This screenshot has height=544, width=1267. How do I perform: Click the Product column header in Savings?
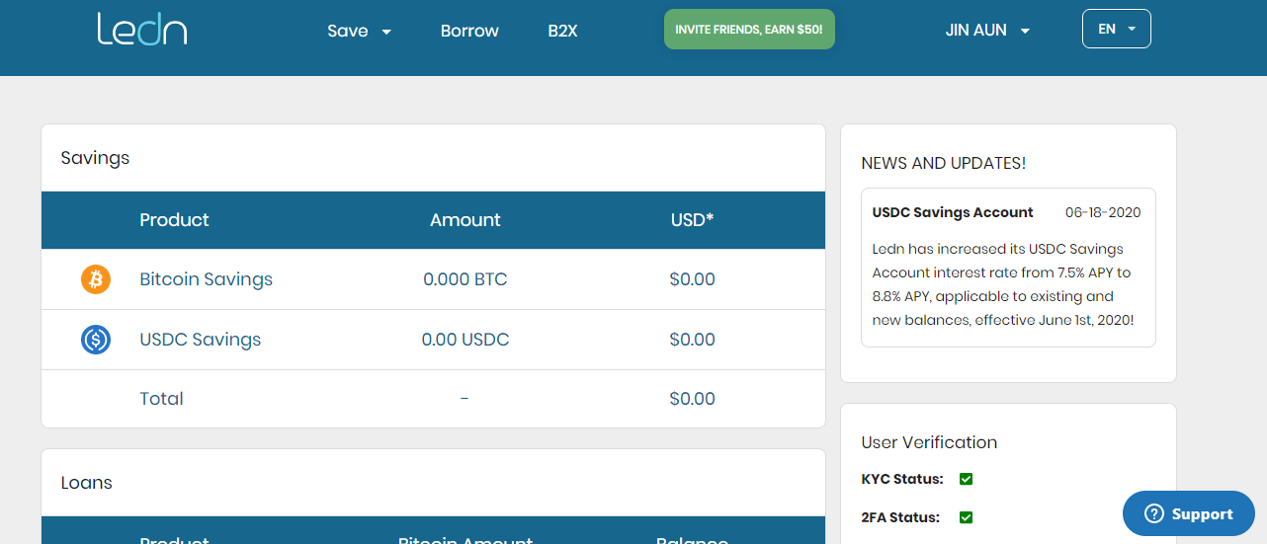click(174, 220)
